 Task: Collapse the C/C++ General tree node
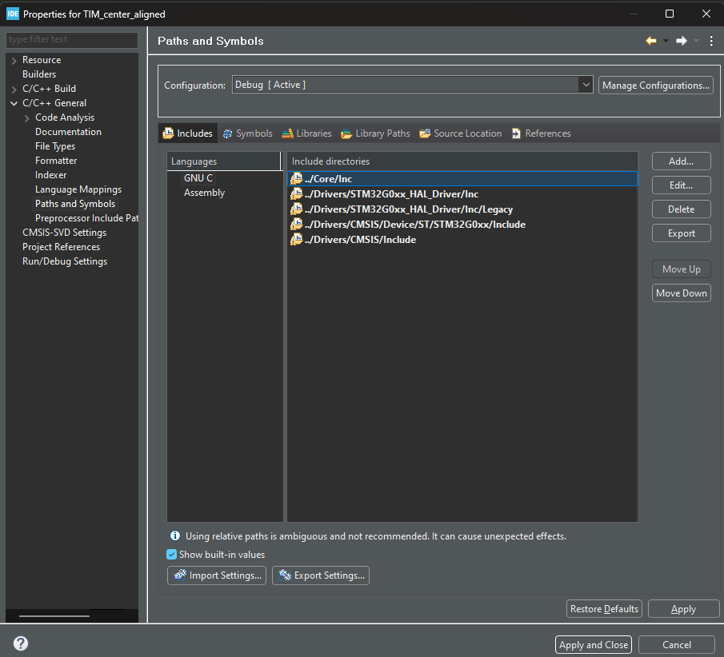coord(14,102)
